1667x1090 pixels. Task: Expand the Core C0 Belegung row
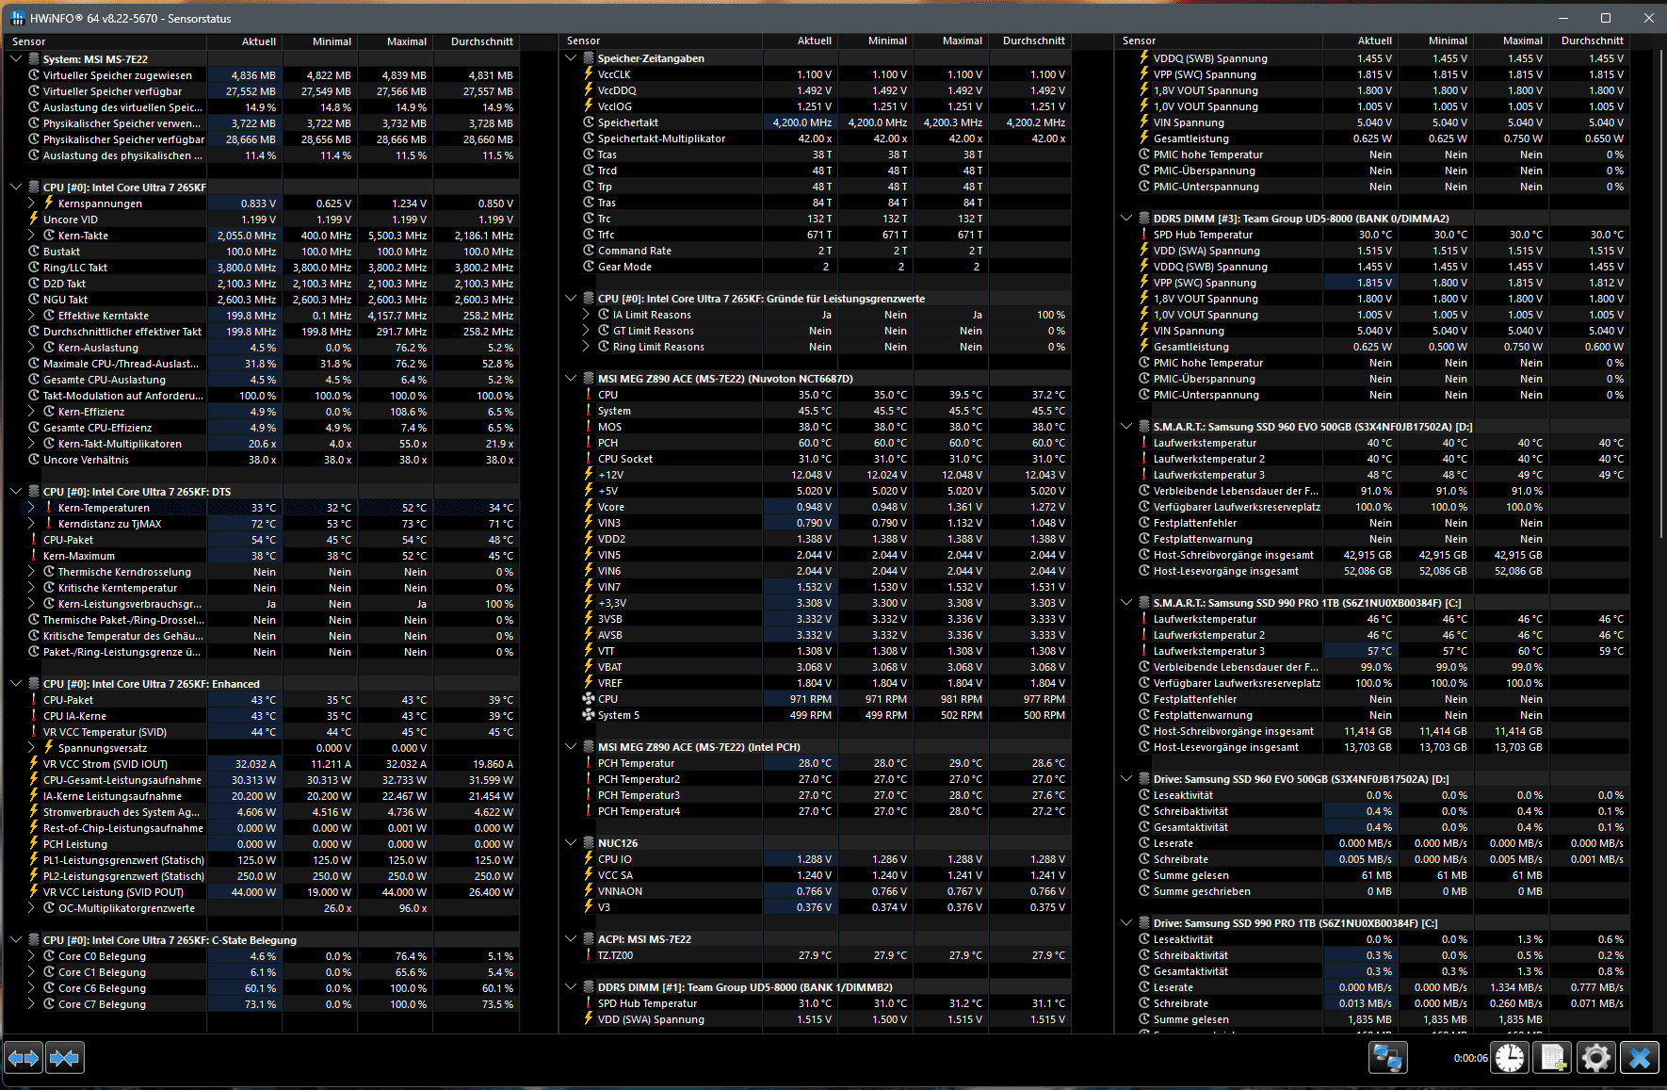(x=31, y=956)
